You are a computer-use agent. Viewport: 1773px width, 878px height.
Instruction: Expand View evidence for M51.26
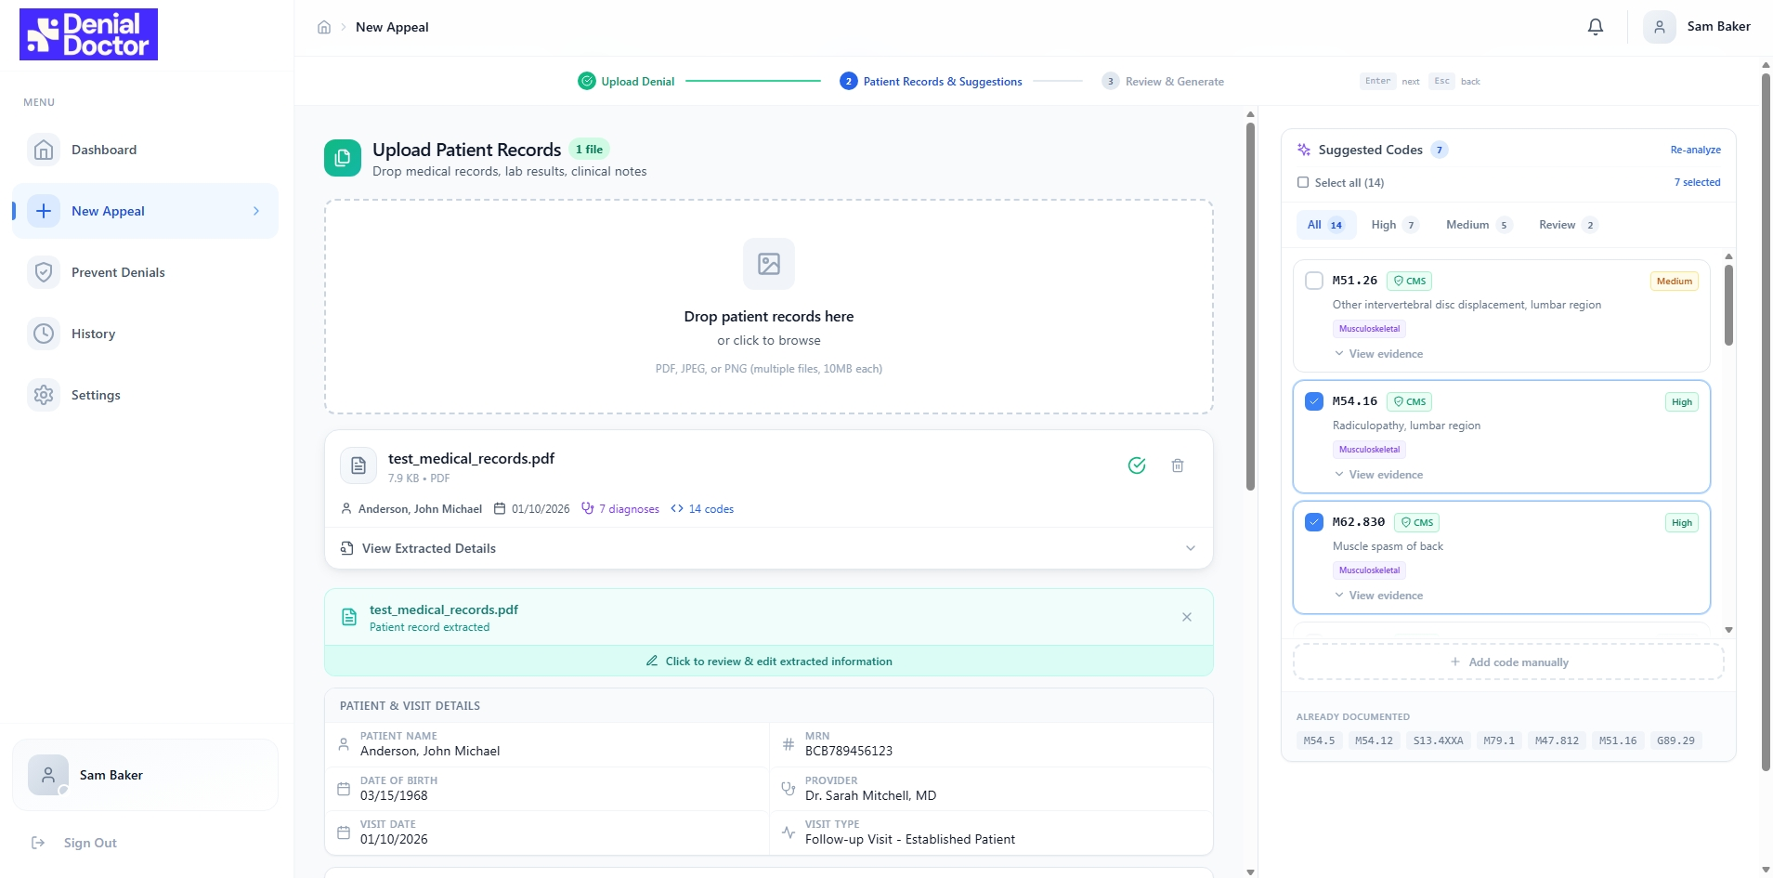[1379, 354]
